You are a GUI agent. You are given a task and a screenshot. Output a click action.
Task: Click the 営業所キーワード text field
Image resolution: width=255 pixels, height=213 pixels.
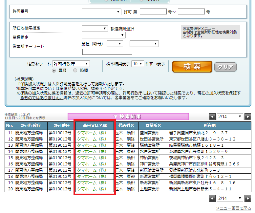107,52
